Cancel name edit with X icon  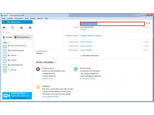149,23
